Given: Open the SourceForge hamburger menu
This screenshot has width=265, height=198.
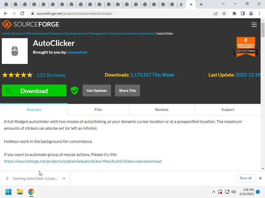Looking at the screenshot, I should pos(254,25).
